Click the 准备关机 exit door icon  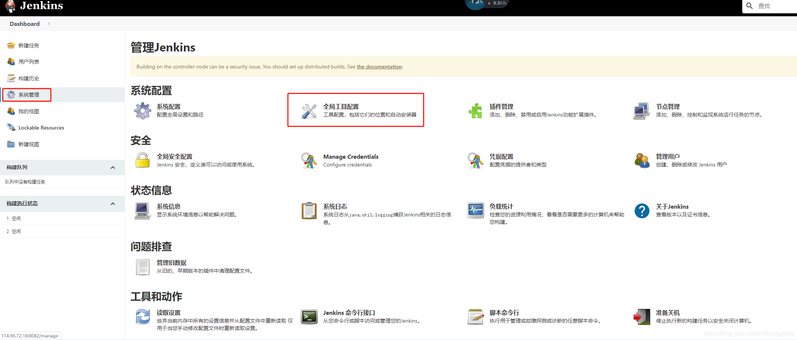pos(642,317)
